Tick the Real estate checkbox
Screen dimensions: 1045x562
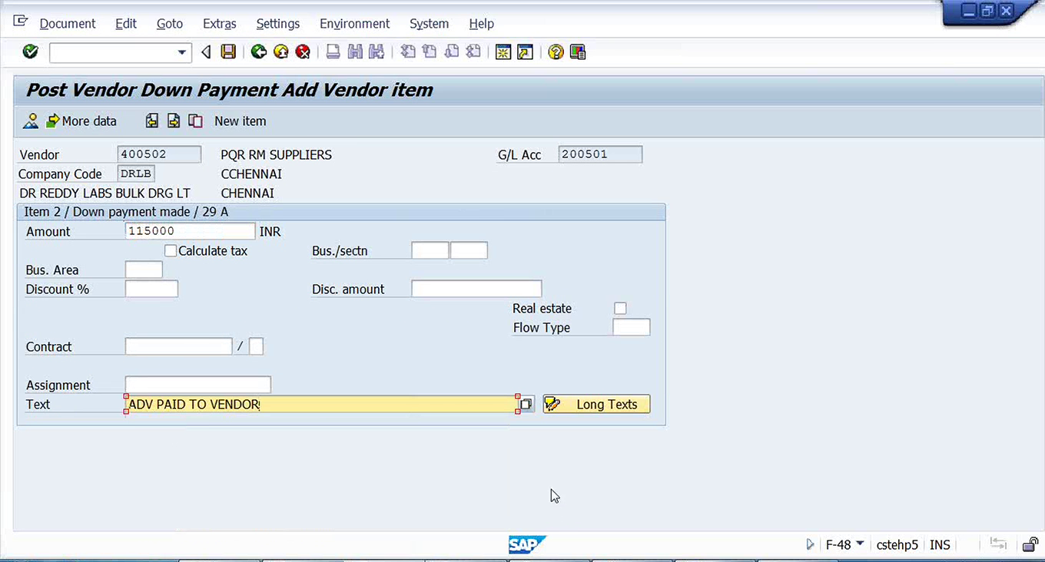pos(620,309)
